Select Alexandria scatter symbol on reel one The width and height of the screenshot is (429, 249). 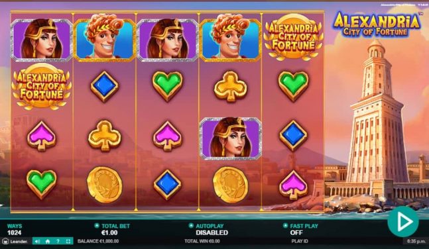click(41, 86)
